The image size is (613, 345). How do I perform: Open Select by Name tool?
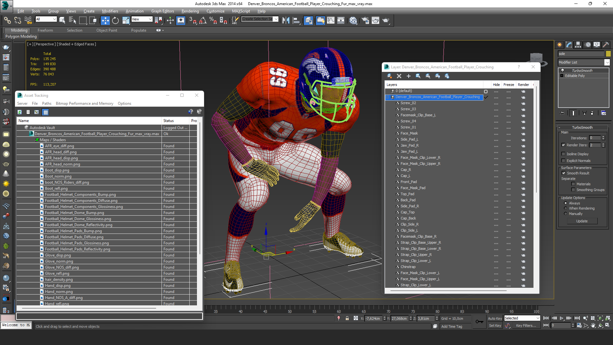pyautogui.click(x=72, y=20)
